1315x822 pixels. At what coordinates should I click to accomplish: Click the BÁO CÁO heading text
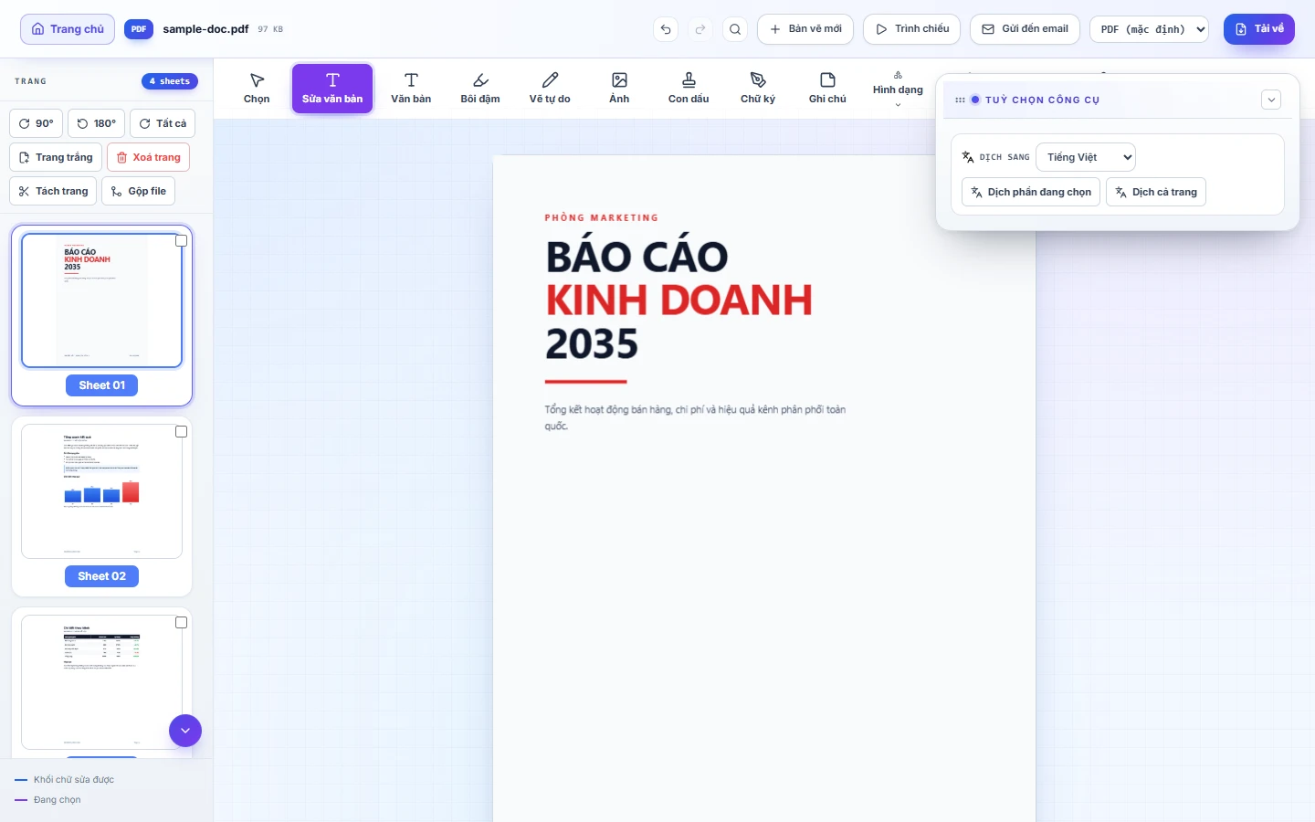[637, 258]
